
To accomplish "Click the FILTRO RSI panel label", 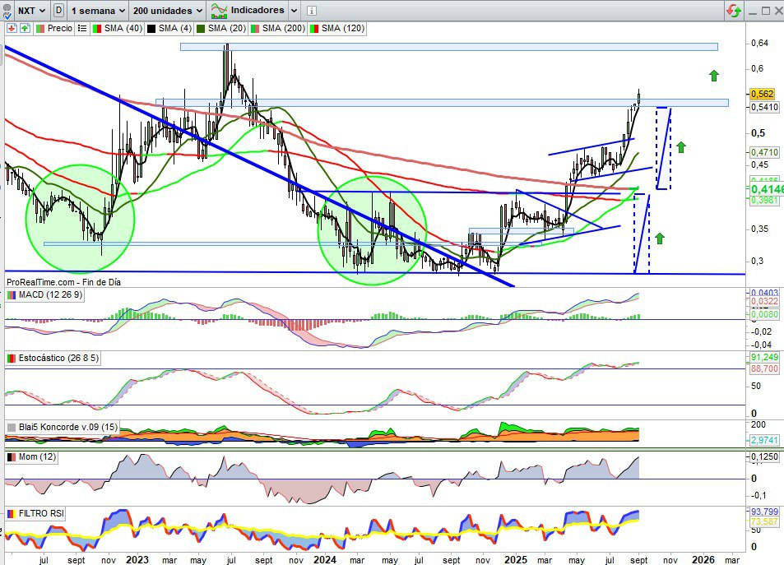I will tap(35, 513).
